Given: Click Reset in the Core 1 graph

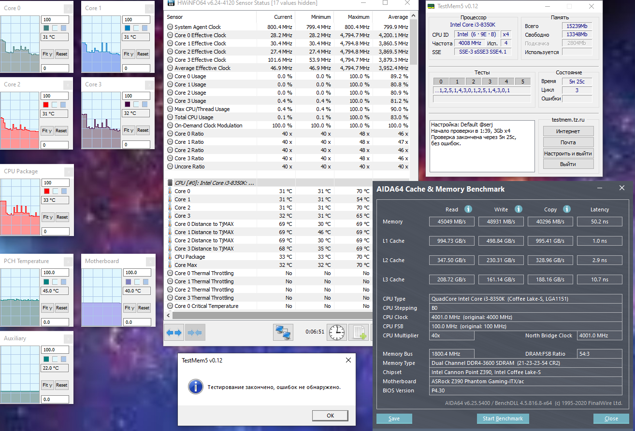Looking at the screenshot, I should tap(143, 54).
